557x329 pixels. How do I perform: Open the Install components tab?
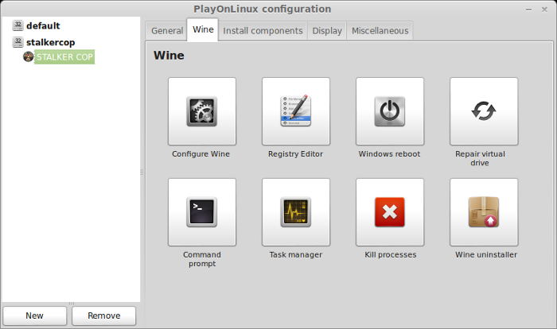263,31
